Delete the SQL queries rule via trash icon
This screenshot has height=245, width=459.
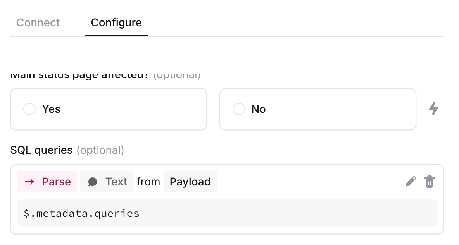[x=430, y=182]
